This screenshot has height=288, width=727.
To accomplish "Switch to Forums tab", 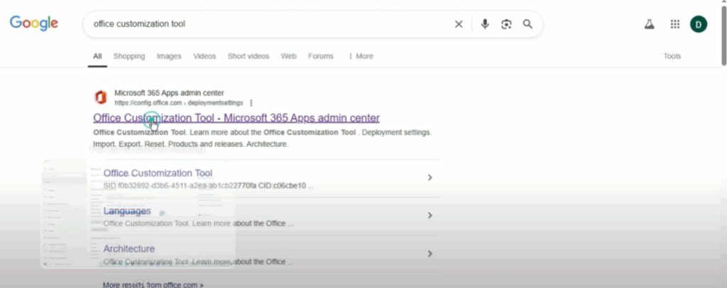I will [320, 56].
